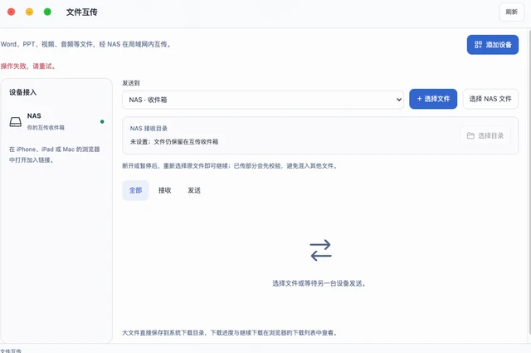Screen dimensions: 531x353
Task: Click the 设备接入 heading
Action: pos(22,92)
